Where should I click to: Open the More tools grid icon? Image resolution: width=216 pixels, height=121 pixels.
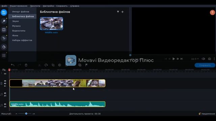tap(4, 55)
